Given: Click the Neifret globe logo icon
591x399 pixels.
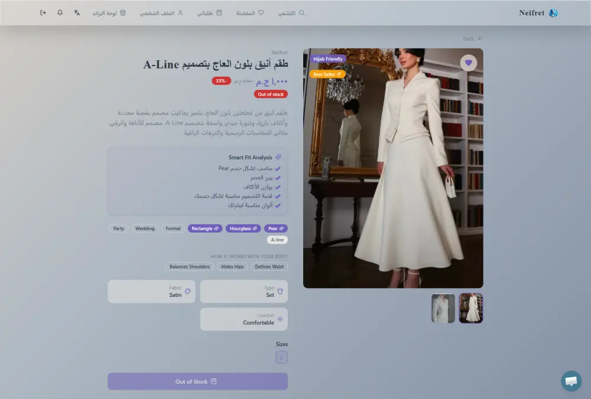Looking at the screenshot, I should click(x=553, y=13).
